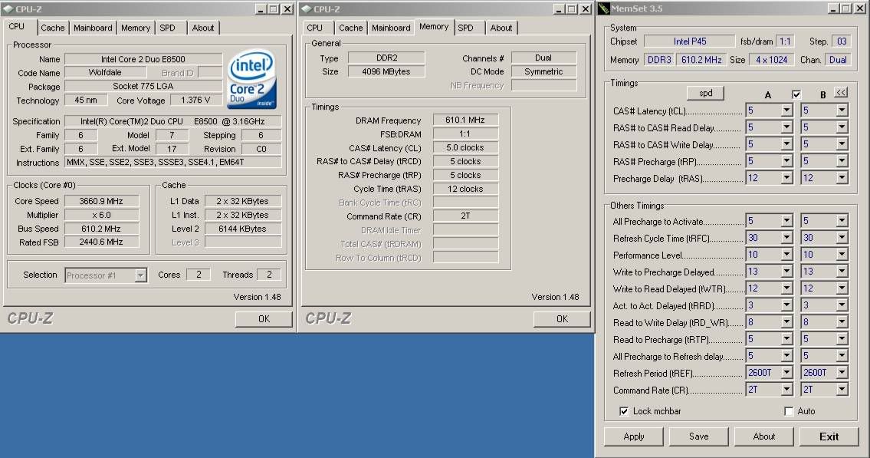
Task: Click the MemSet Size 4 x 1024 value
Action: pyautogui.click(x=771, y=60)
